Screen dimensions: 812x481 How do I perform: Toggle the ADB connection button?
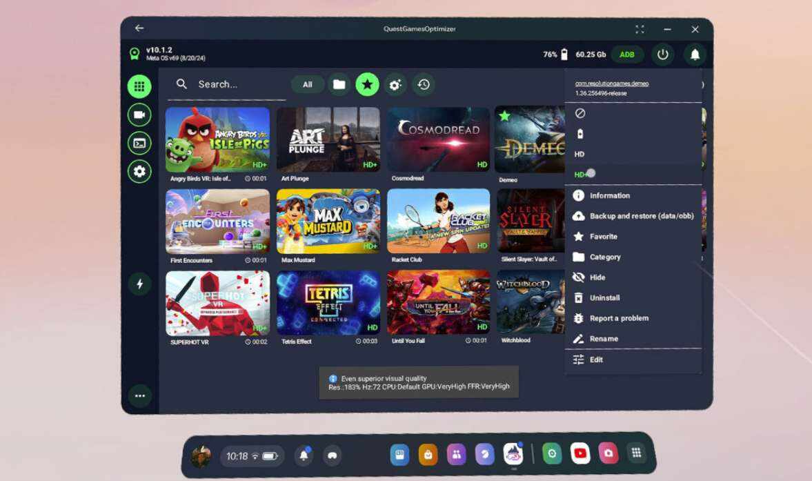click(626, 55)
